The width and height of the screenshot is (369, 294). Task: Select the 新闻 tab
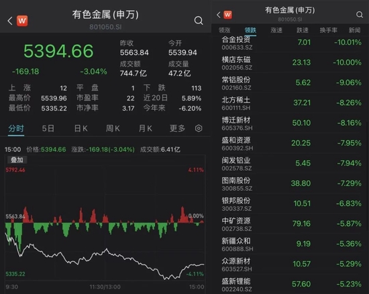[354, 30]
